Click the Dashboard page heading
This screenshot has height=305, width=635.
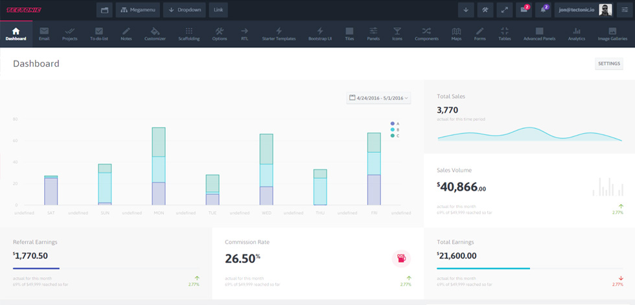[x=36, y=63]
